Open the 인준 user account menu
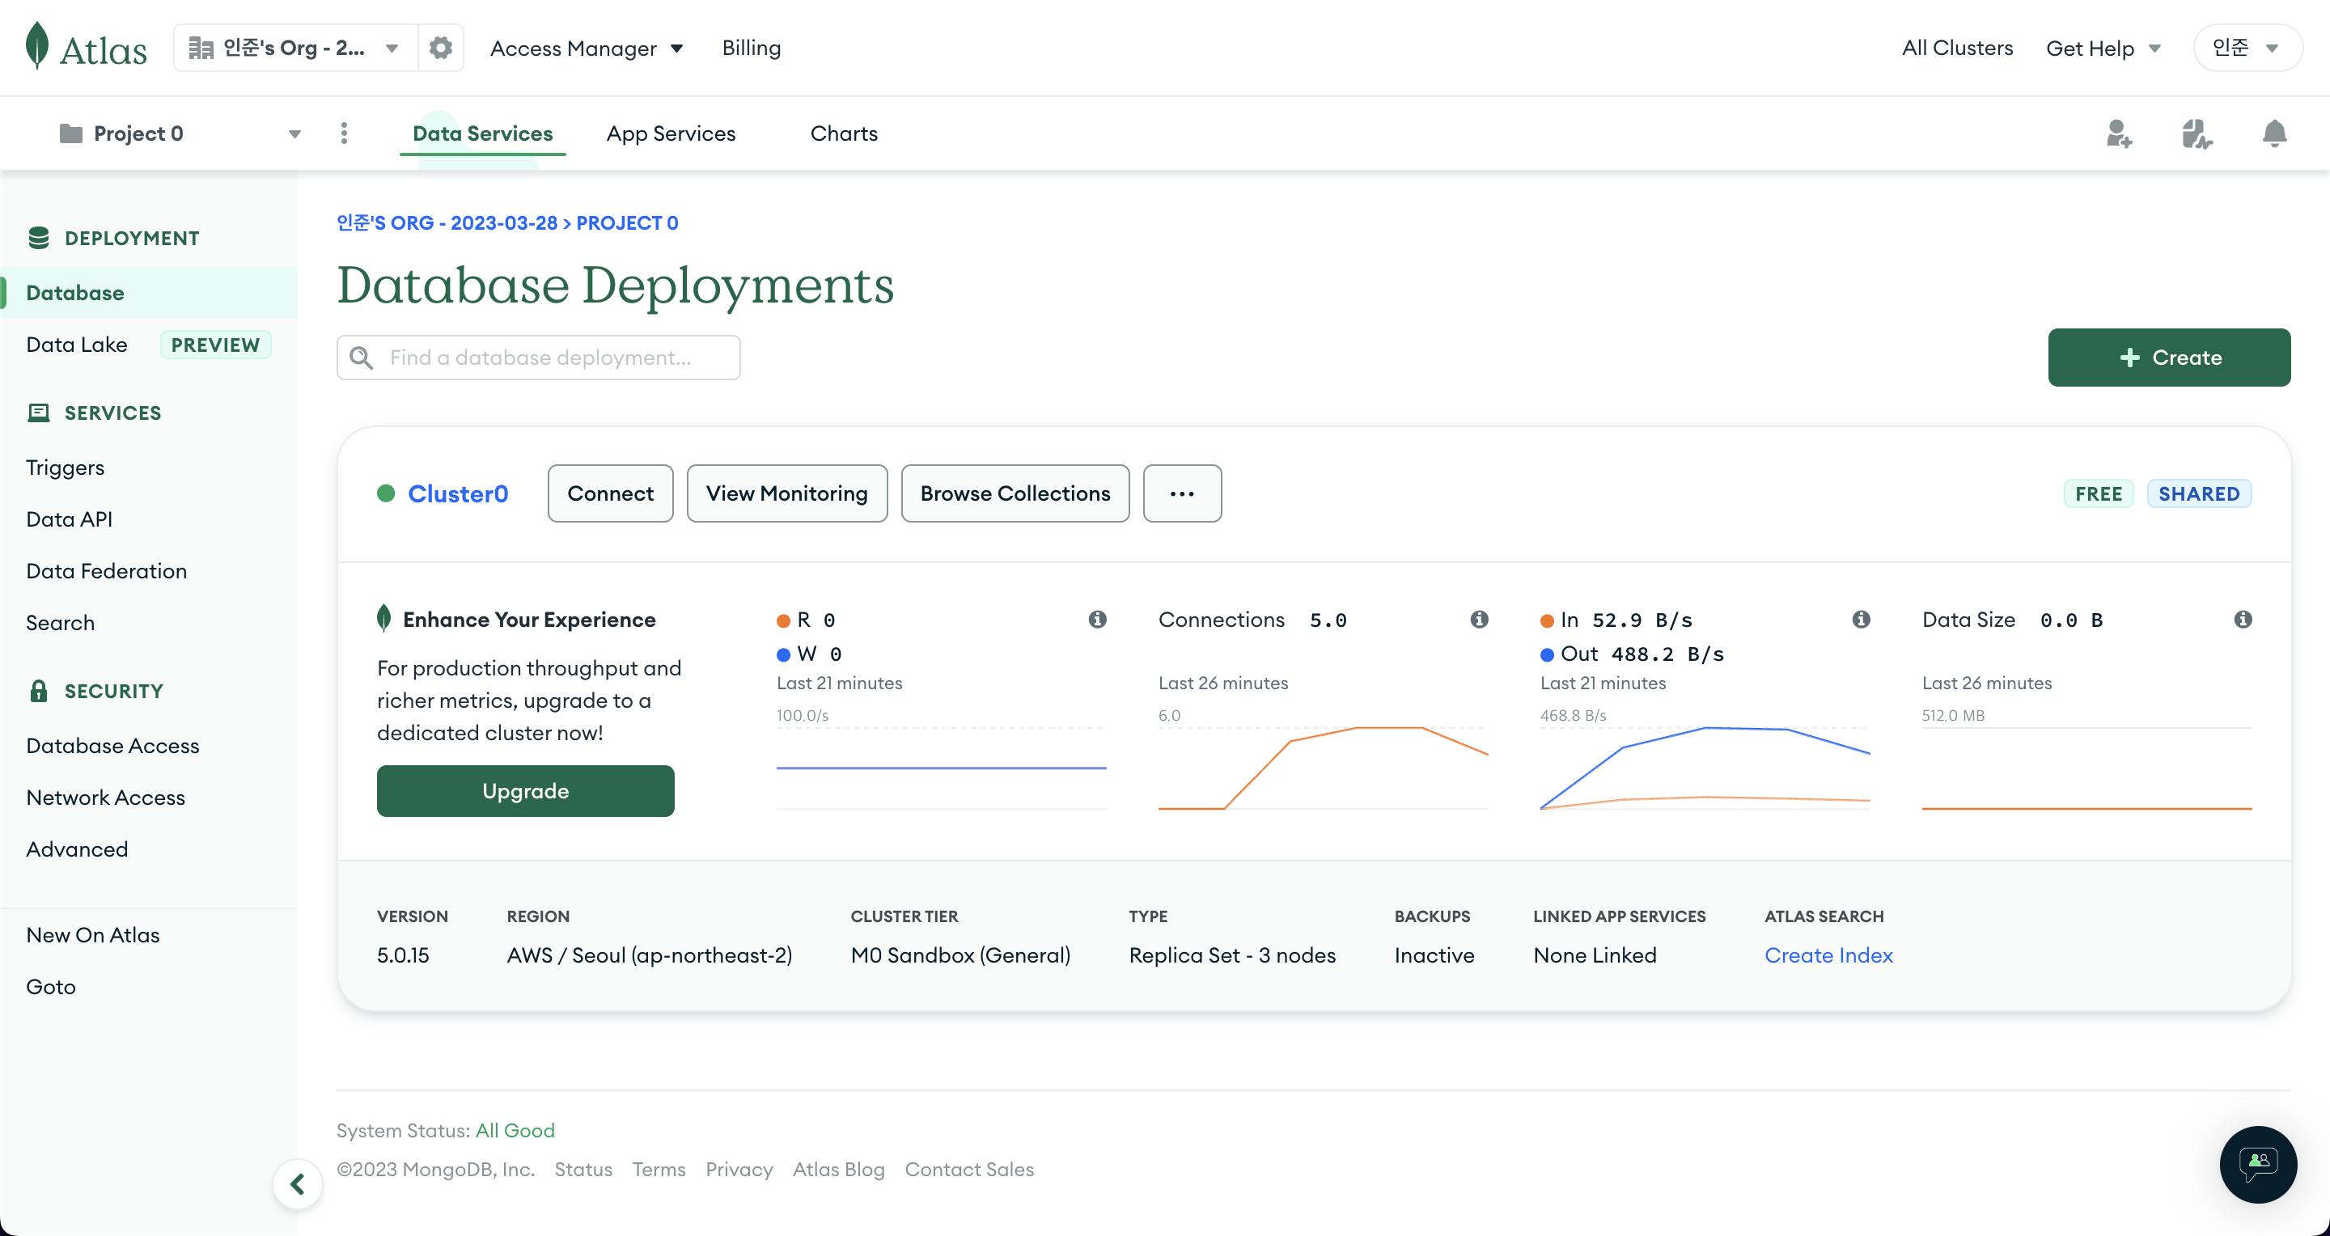2330x1236 pixels. coord(2247,48)
